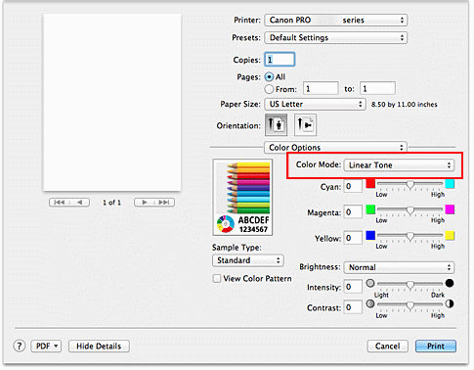Click the Intensity slider handle

[410, 285]
